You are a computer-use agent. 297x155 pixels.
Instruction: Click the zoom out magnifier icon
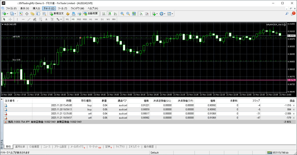(x=128, y=14)
